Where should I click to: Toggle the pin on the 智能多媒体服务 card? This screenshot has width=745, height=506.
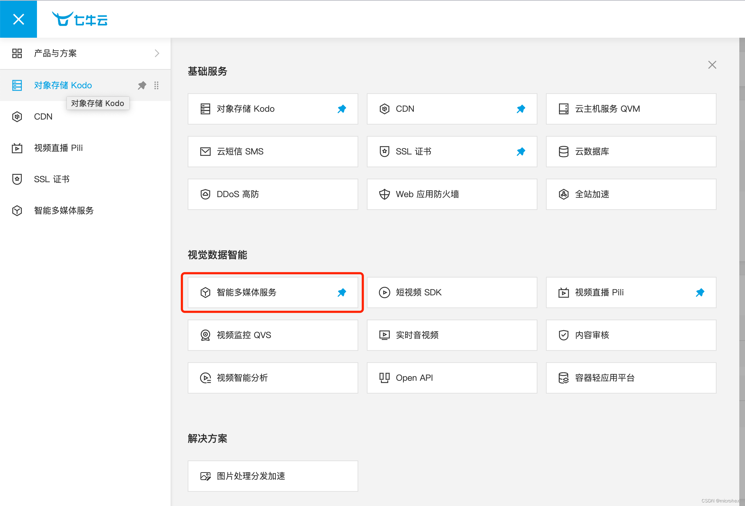point(342,292)
